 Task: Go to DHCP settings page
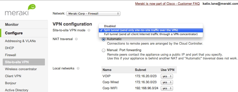click(x=10, y=48)
